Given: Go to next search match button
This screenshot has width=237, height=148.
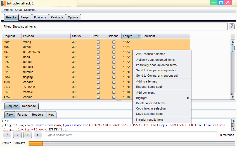Looking at the screenshot, I should 38,135.
